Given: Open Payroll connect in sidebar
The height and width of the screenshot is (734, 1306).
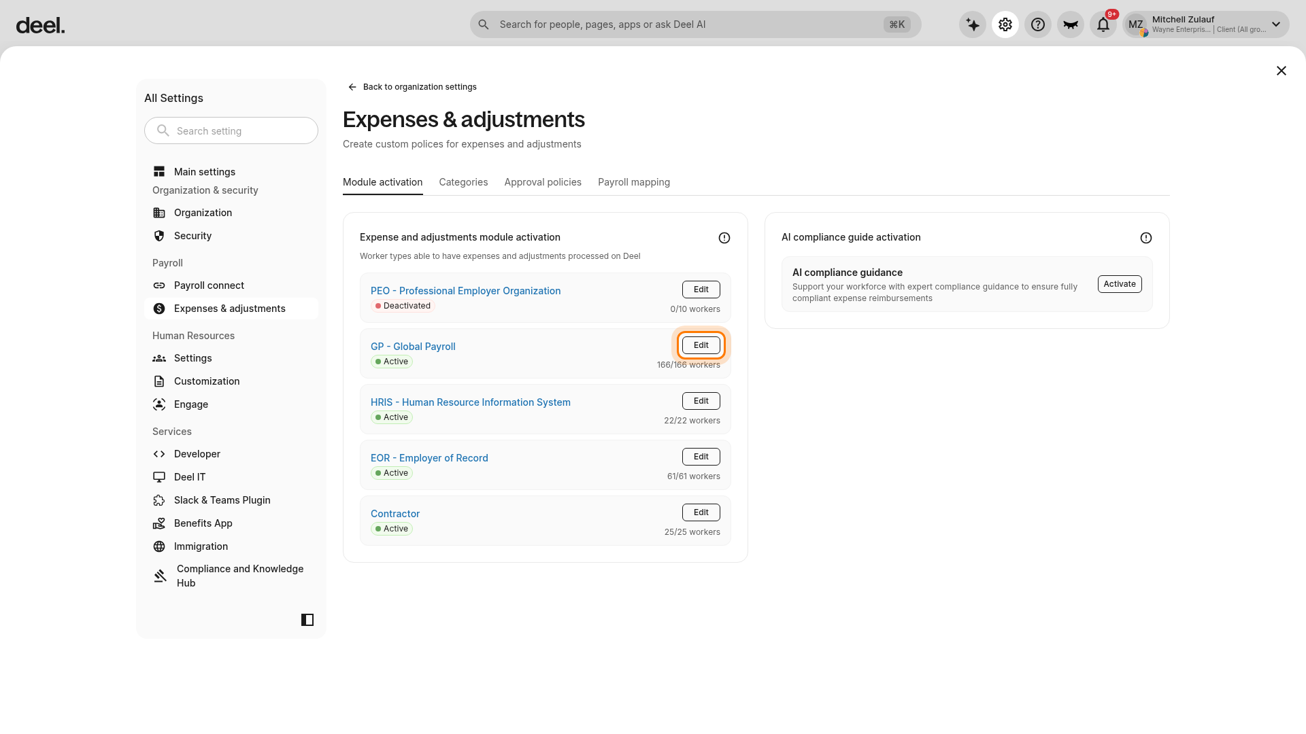Looking at the screenshot, I should tap(231, 285).
